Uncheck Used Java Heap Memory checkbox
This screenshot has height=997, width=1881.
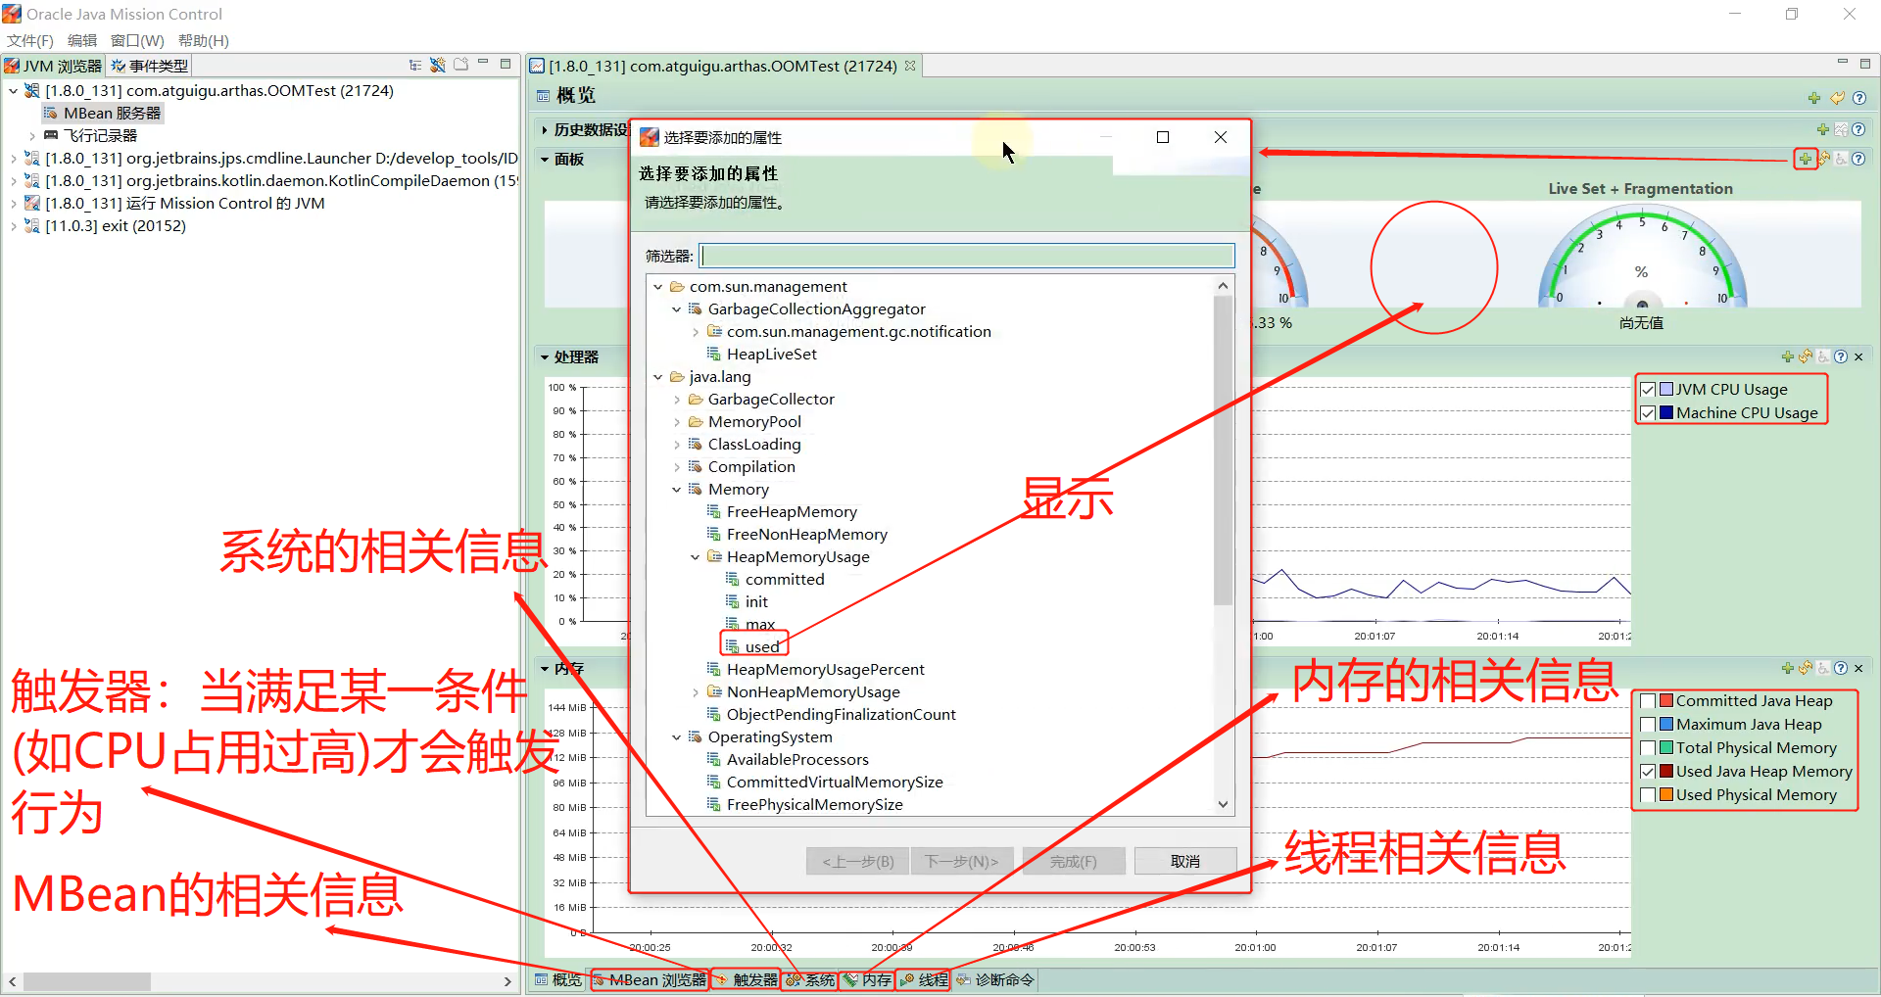1648,772
